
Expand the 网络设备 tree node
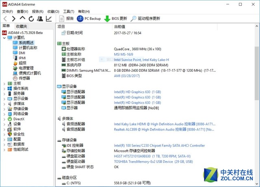[4, 114]
